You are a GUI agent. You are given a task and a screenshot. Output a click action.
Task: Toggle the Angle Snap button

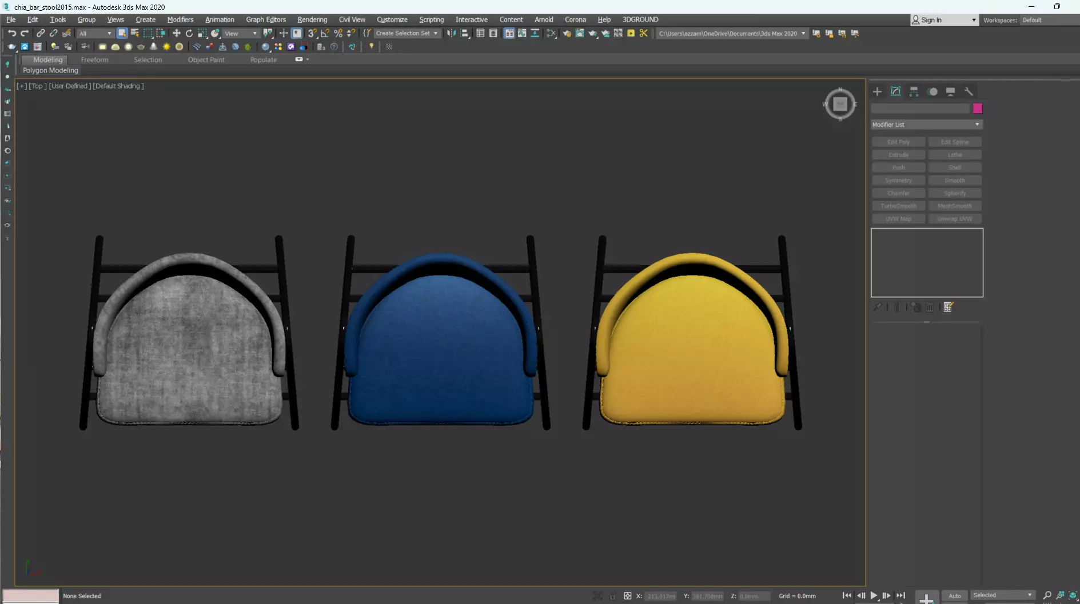coord(325,33)
